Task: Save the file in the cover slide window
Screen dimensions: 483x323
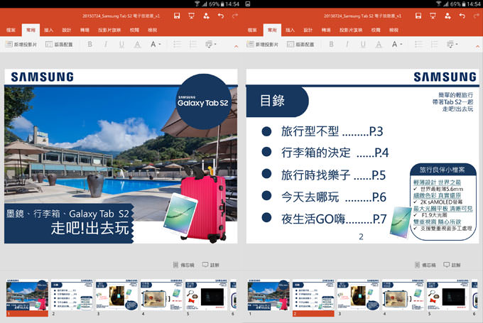Action: click(177, 15)
